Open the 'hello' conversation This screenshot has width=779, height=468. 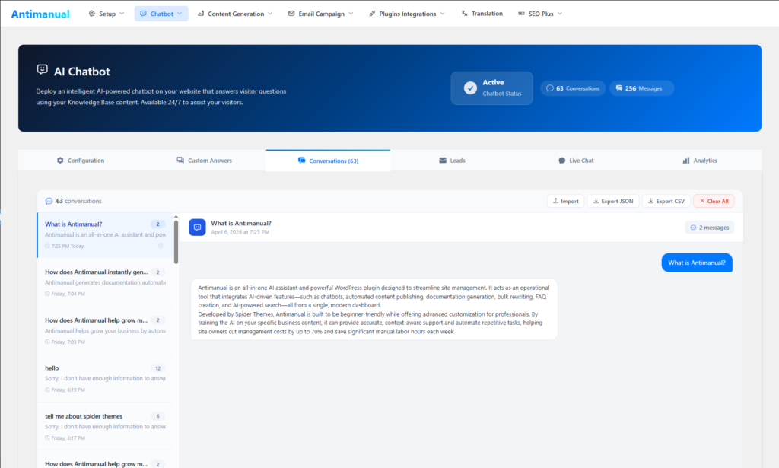(105, 378)
